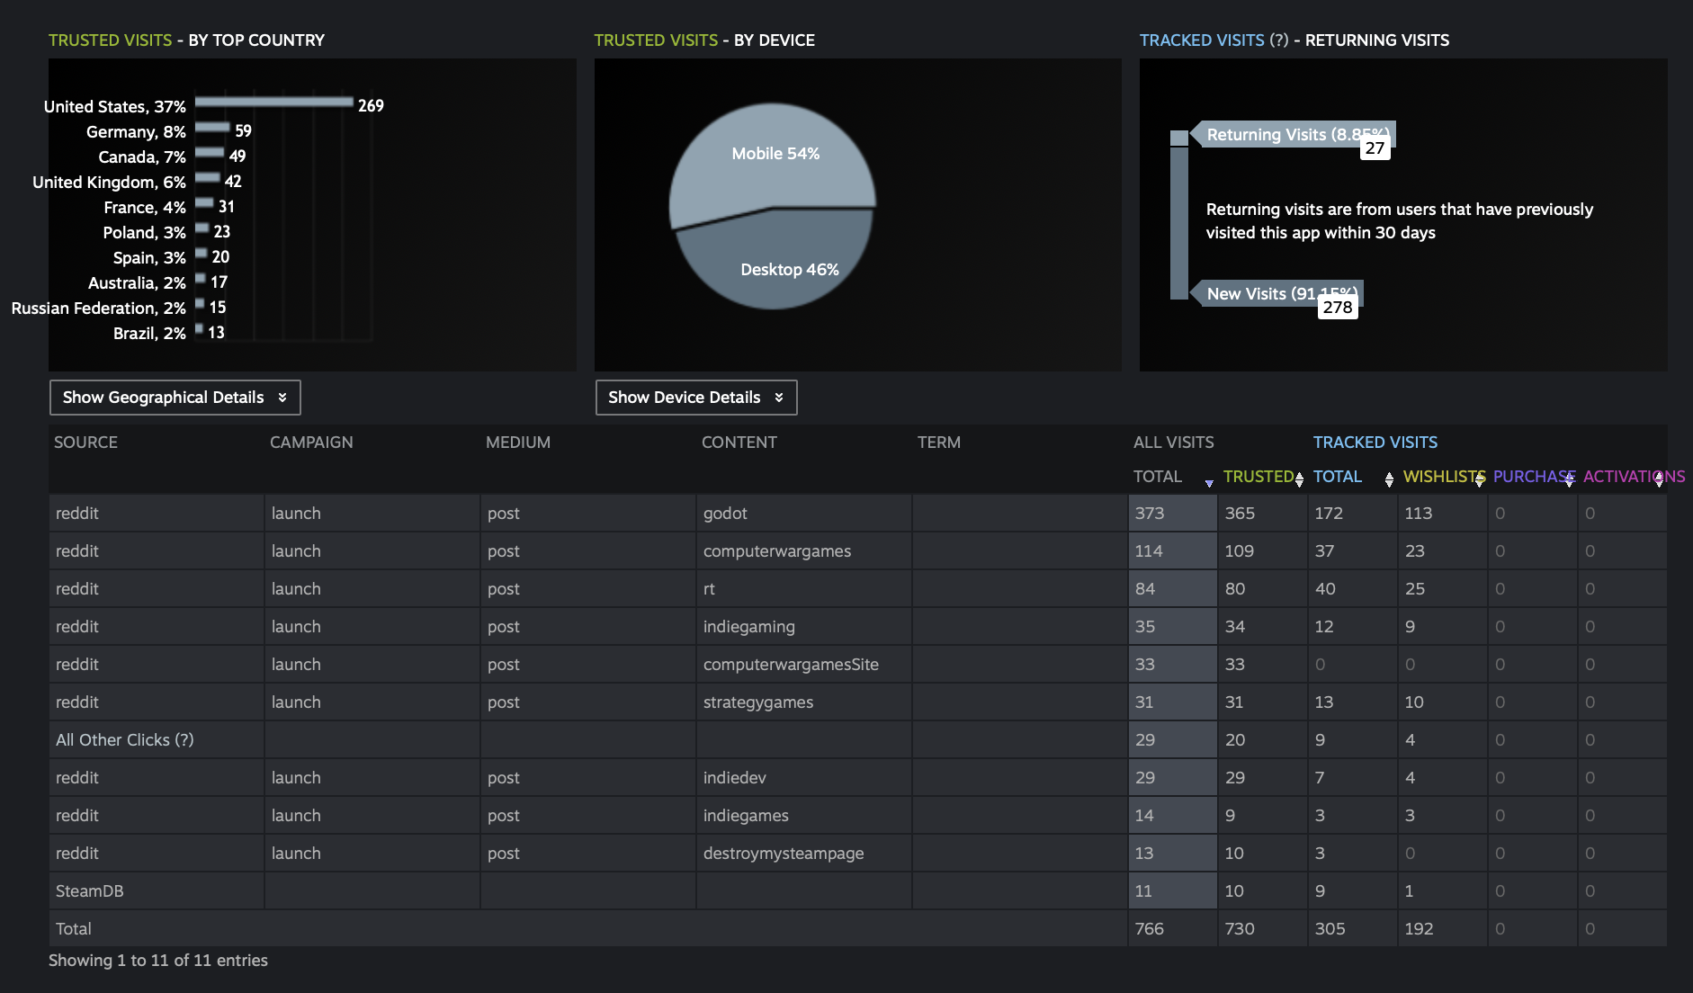The width and height of the screenshot is (1693, 993).
Task: Click the returning visits count 27
Action: coord(1375,148)
